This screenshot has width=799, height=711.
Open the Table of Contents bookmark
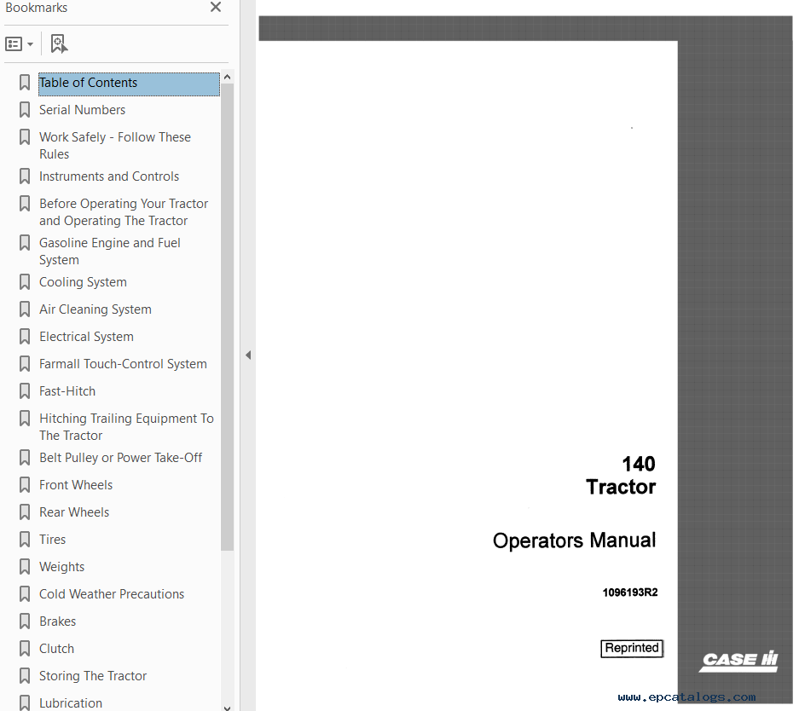129,83
